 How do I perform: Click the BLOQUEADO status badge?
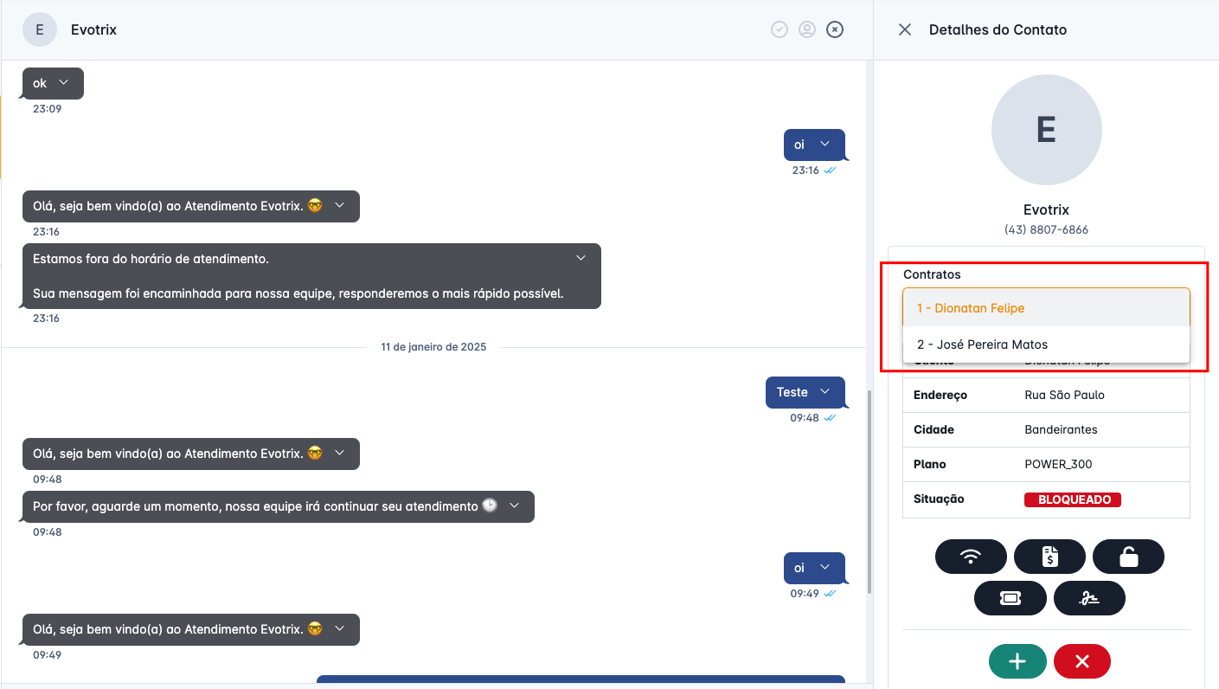click(1073, 499)
